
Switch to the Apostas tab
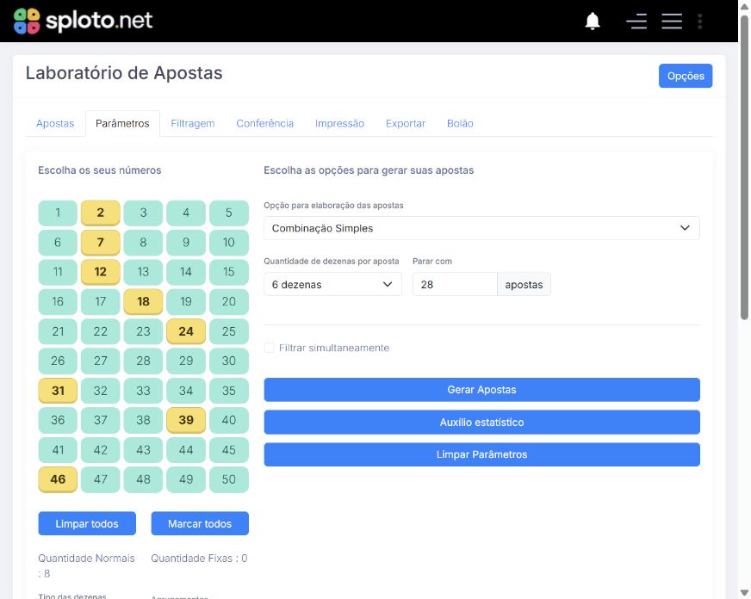[55, 123]
